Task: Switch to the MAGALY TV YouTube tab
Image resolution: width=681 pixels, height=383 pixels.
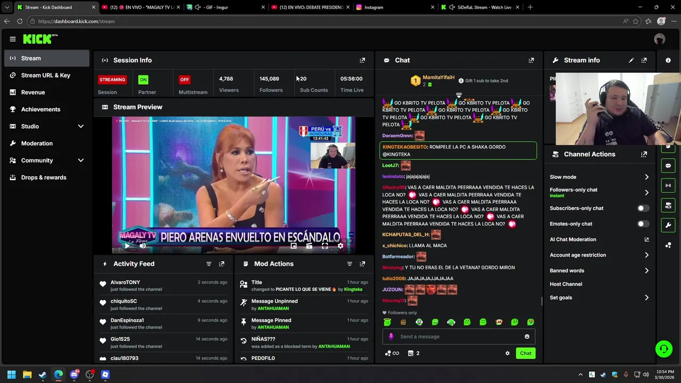Action: click(x=141, y=7)
